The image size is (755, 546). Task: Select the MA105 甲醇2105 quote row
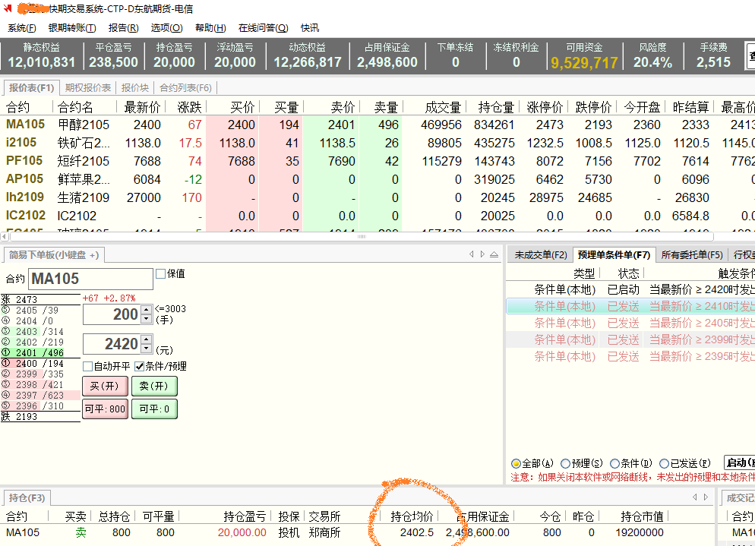click(x=377, y=125)
